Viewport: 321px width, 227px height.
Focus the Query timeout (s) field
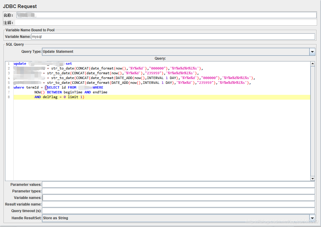pyautogui.click(x=178, y=211)
